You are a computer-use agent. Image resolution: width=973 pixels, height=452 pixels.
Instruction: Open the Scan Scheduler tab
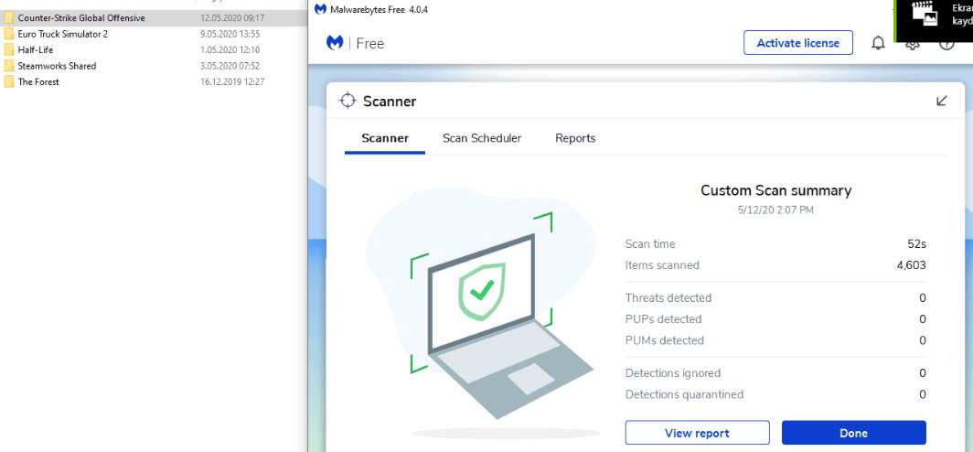[482, 138]
